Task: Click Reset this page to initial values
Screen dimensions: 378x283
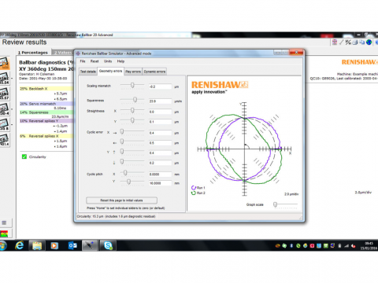Action: click(121, 200)
